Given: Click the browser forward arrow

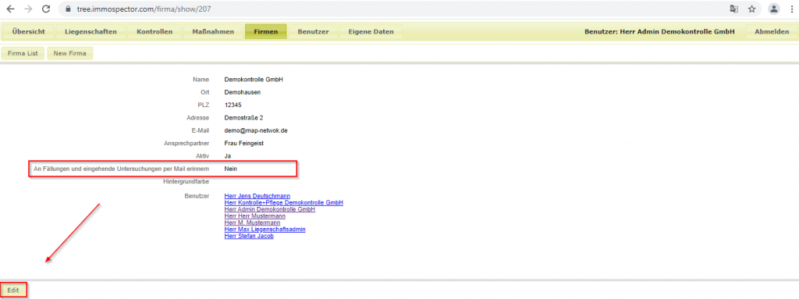Looking at the screenshot, I should (28, 9).
